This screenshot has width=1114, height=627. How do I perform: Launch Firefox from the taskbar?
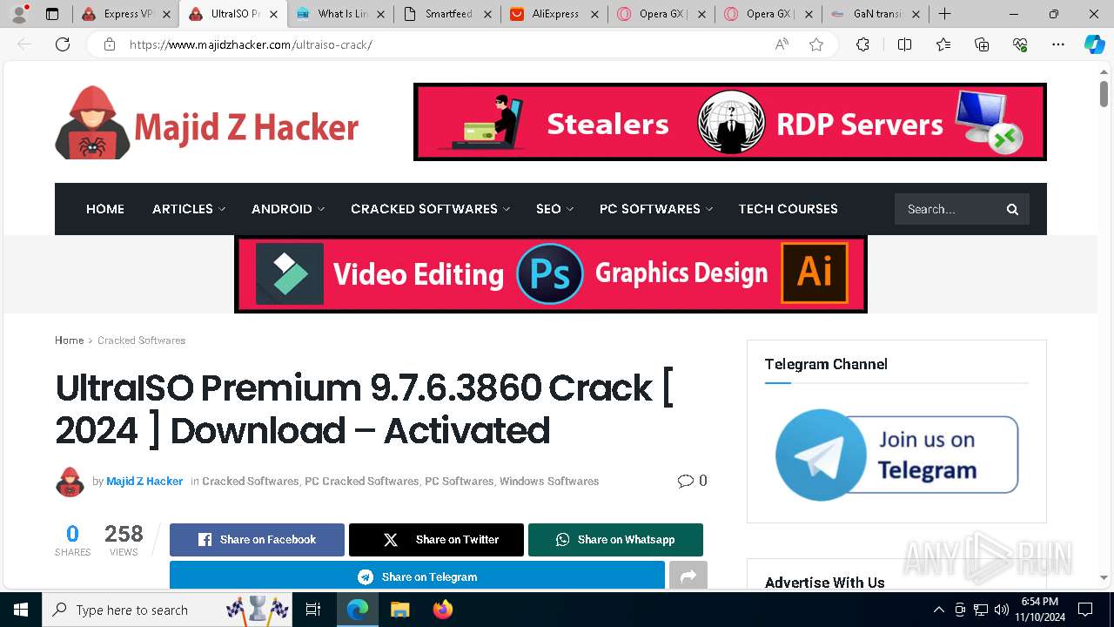coord(442,610)
